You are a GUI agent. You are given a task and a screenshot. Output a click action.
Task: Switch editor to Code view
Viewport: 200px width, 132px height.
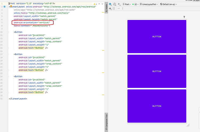pos(189,0)
